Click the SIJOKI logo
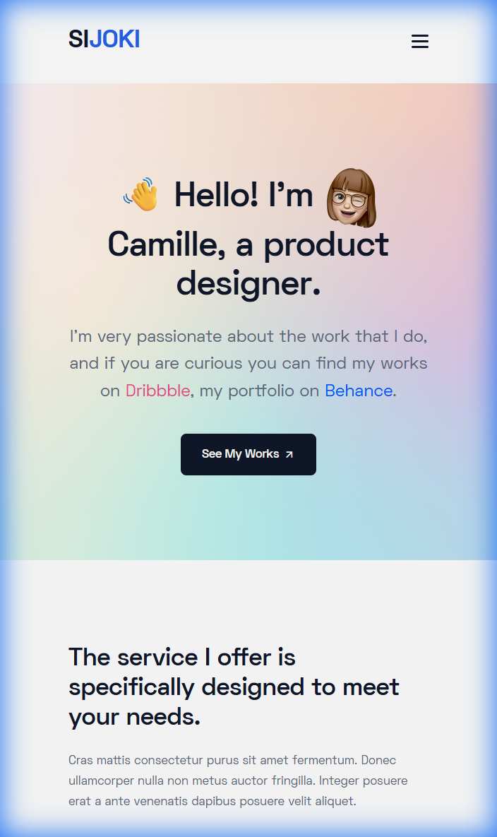The height and width of the screenshot is (837, 497). [104, 40]
